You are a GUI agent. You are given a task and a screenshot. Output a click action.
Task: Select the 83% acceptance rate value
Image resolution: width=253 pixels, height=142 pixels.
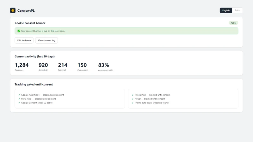pos(104,65)
